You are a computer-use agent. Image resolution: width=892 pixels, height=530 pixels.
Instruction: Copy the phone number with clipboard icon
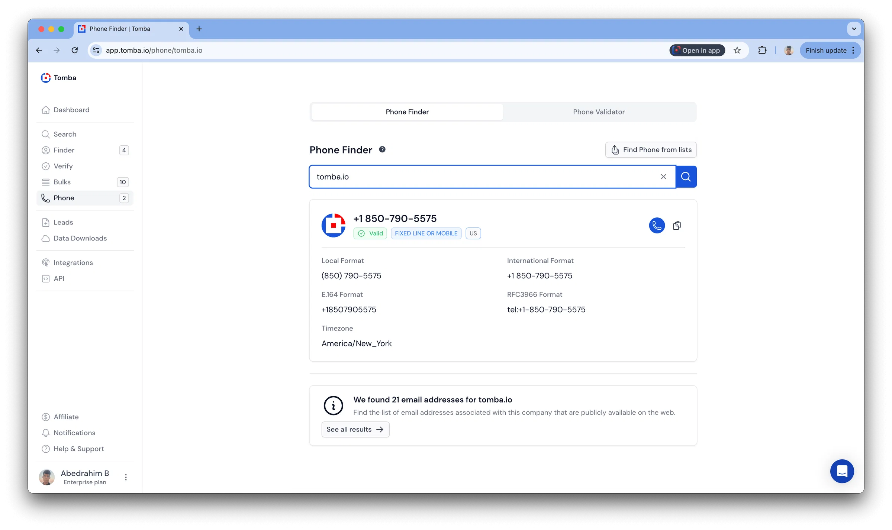[x=677, y=226]
